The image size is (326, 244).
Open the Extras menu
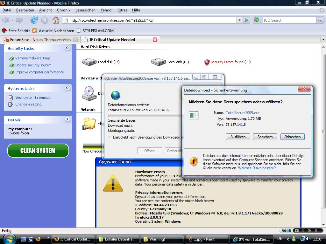(x=122, y=10)
